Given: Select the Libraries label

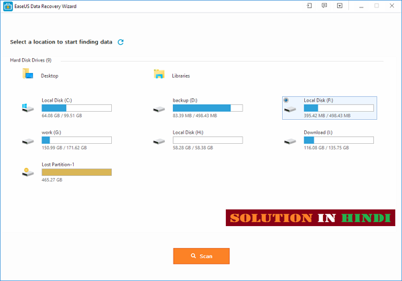Looking at the screenshot, I should tap(181, 76).
